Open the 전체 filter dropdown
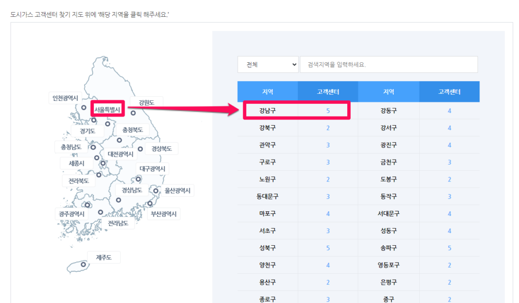 click(x=268, y=64)
